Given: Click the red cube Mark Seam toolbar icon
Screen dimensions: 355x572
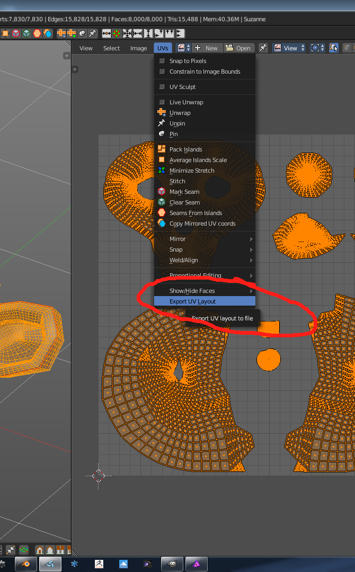Looking at the screenshot, I should 16,33.
